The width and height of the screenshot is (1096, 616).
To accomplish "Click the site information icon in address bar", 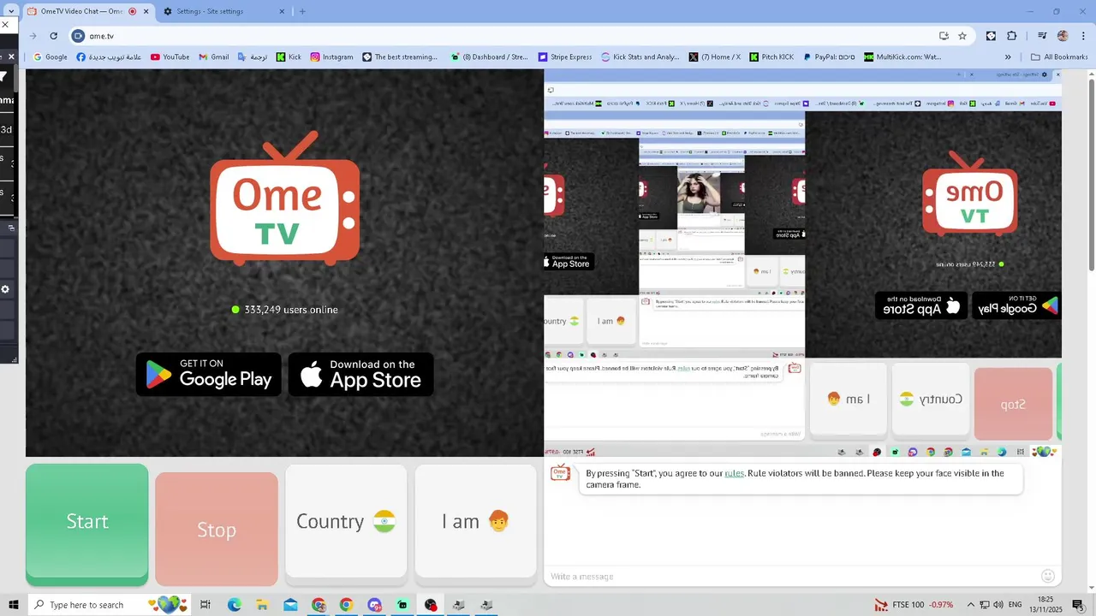I will 78,36.
